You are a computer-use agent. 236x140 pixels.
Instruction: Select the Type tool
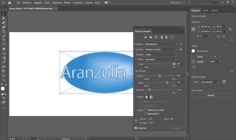click(x=3, y=40)
